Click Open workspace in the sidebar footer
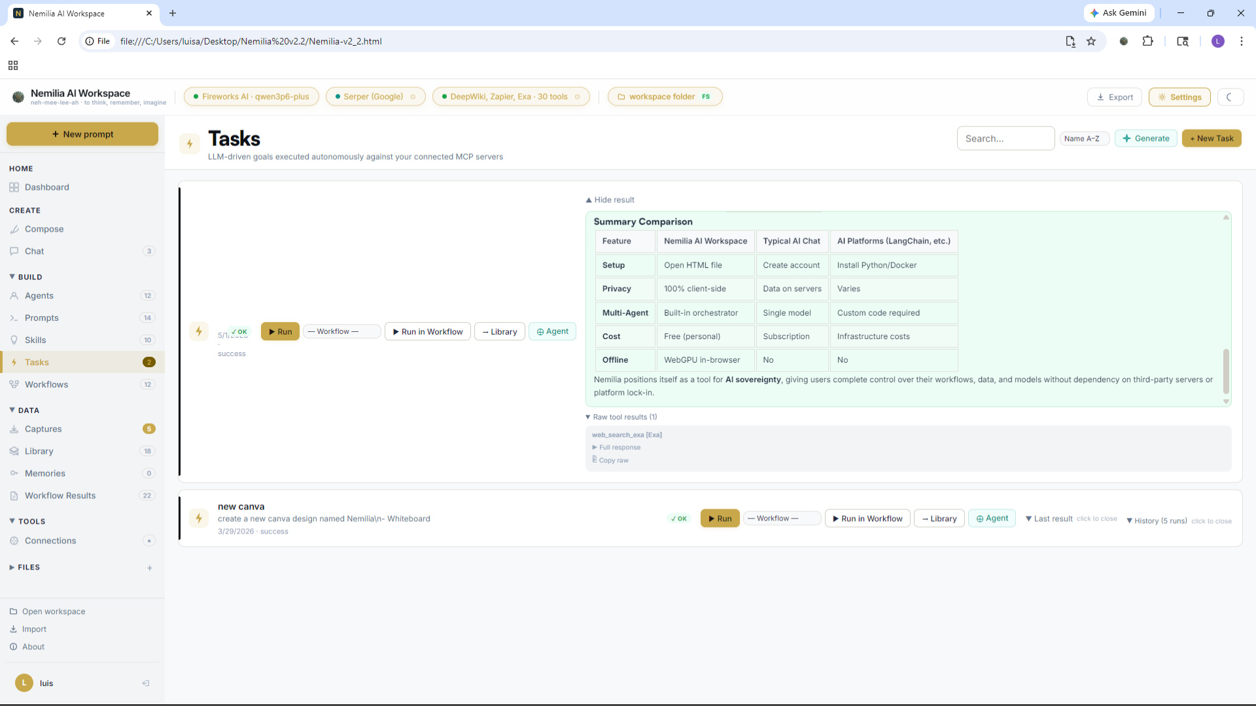 [x=48, y=612]
